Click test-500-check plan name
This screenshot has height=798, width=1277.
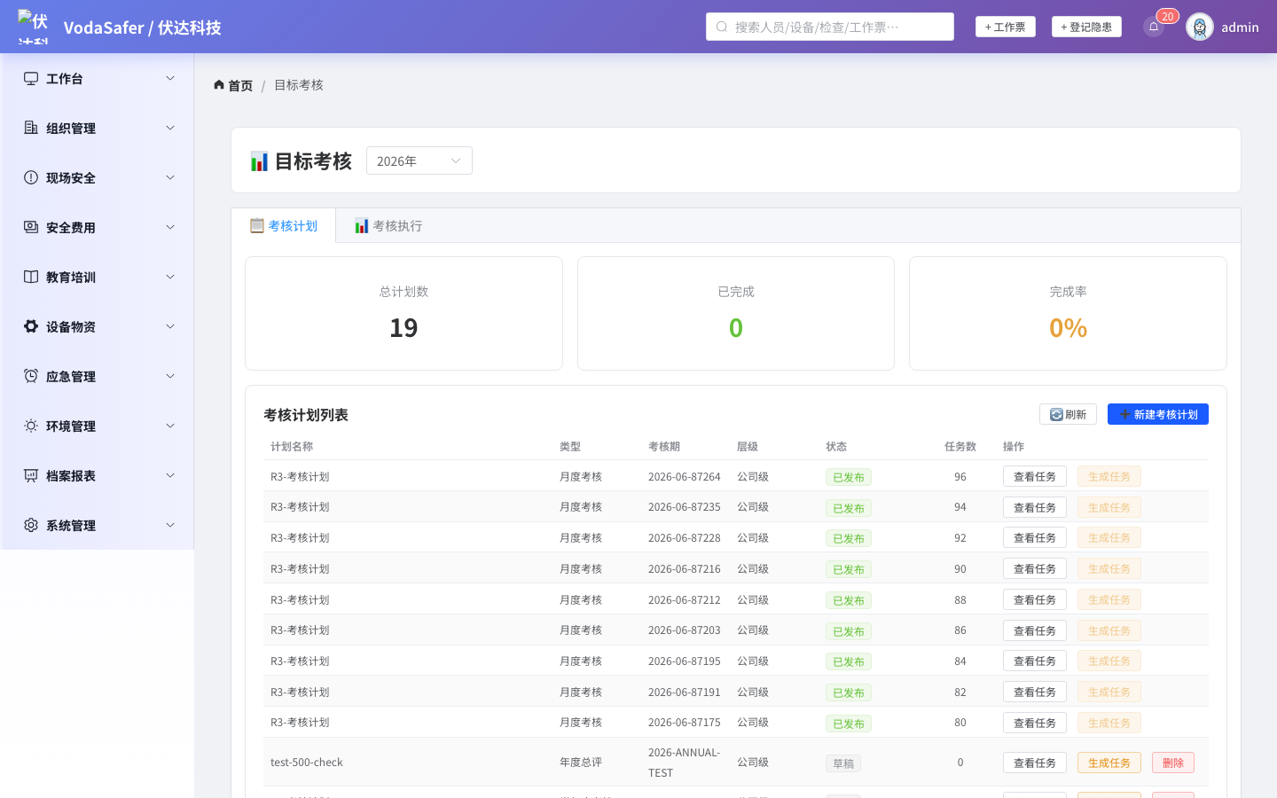coord(307,763)
